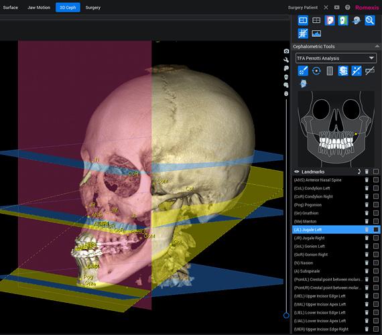Select the landmark placement brush tool
The width and height of the screenshot is (382, 335).
click(303, 71)
